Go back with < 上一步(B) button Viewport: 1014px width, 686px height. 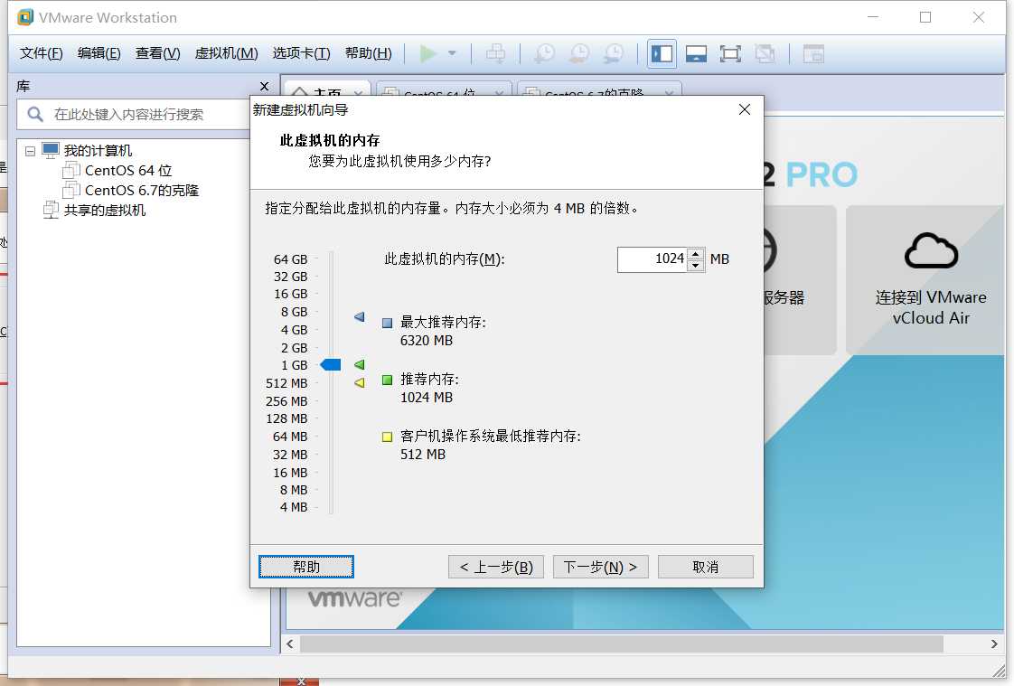496,567
